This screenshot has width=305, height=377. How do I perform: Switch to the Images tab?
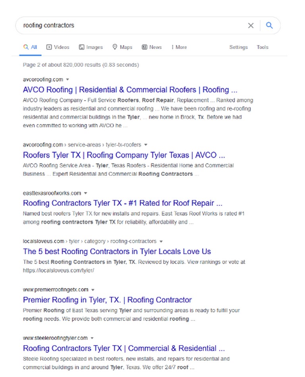tap(91, 47)
